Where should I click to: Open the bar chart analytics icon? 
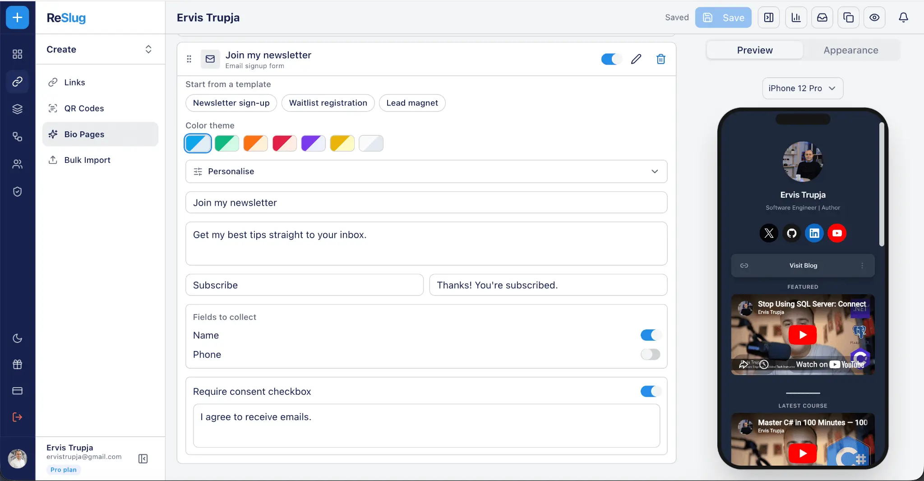coord(796,18)
